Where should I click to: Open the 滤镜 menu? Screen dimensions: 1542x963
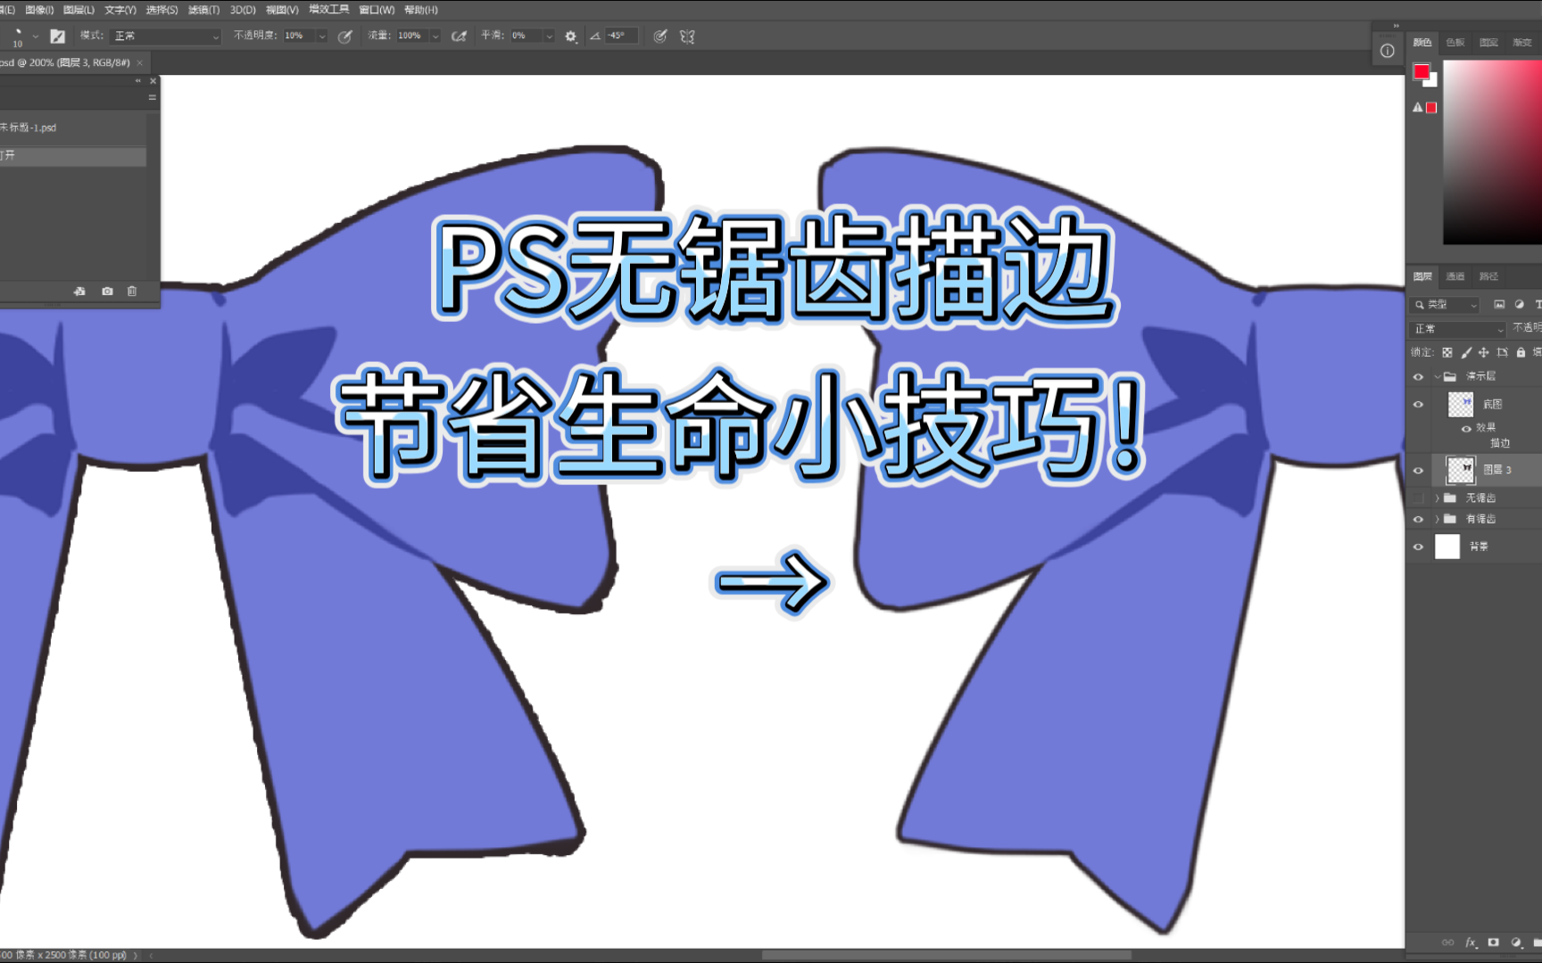click(x=202, y=9)
